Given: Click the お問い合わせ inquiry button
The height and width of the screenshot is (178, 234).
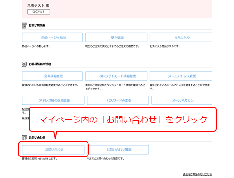Looking at the screenshot, I should tap(53, 150).
